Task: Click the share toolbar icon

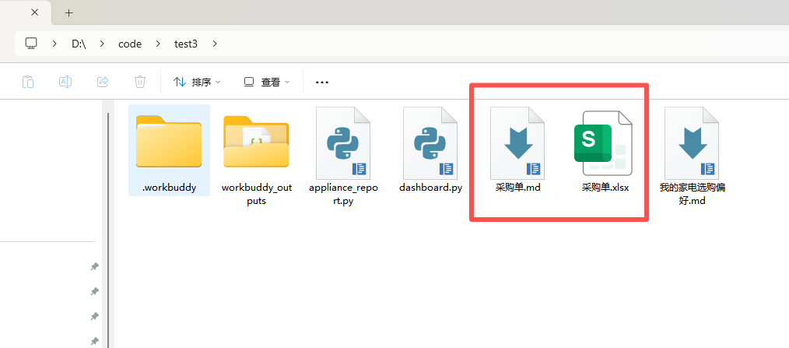Action: pyautogui.click(x=103, y=82)
